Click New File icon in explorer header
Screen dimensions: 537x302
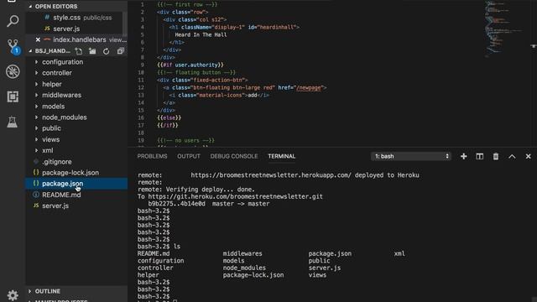coord(78,51)
